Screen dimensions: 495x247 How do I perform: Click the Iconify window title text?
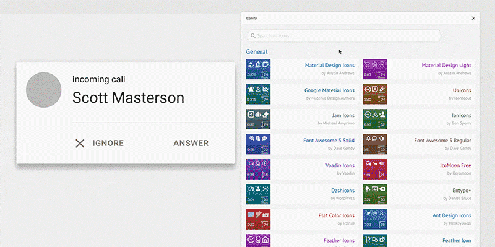pyautogui.click(x=251, y=19)
